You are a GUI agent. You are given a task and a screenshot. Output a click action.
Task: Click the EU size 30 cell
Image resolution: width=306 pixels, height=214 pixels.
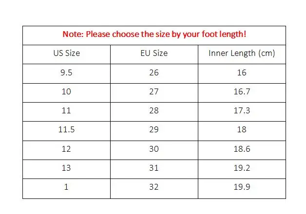pos(153,149)
